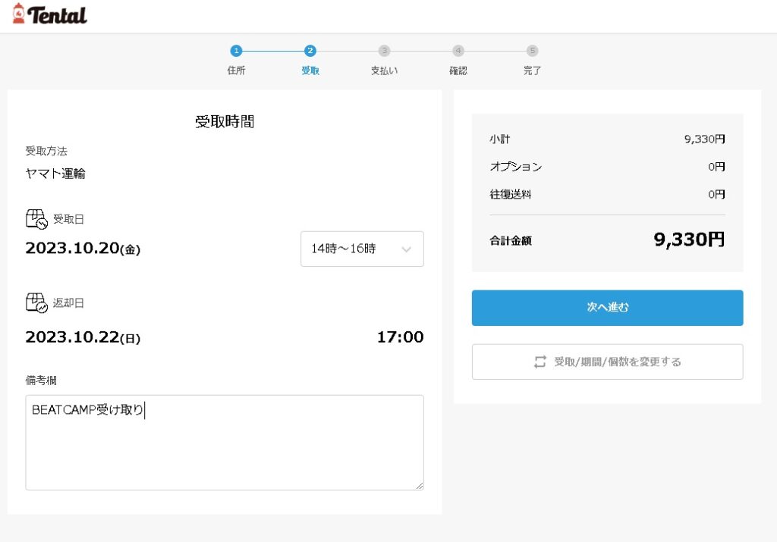
Task: Go back to step 1 circle 住所
Action: click(x=236, y=51)
